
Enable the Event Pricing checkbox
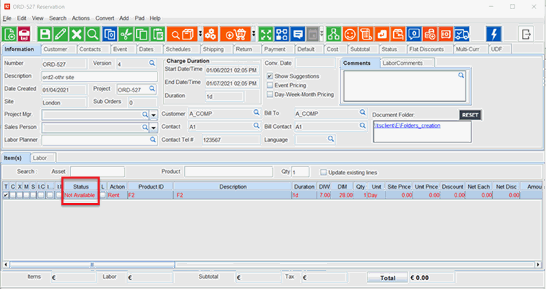click(270, 85)
